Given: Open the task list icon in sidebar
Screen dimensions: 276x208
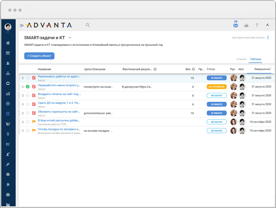Looking at the screenshot, I should [x=8, y=114].
